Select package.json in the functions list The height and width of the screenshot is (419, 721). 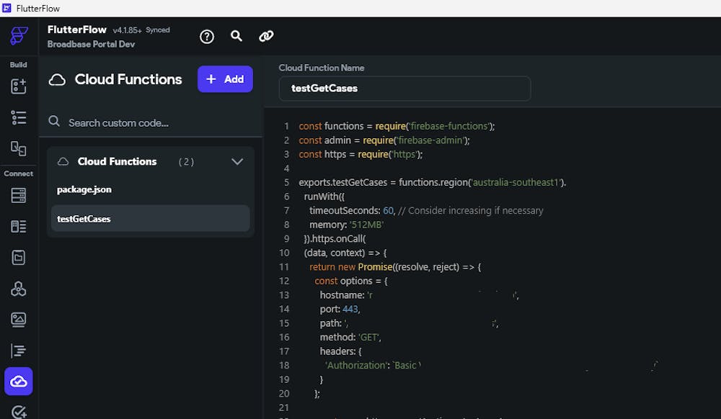coord(84,189)
